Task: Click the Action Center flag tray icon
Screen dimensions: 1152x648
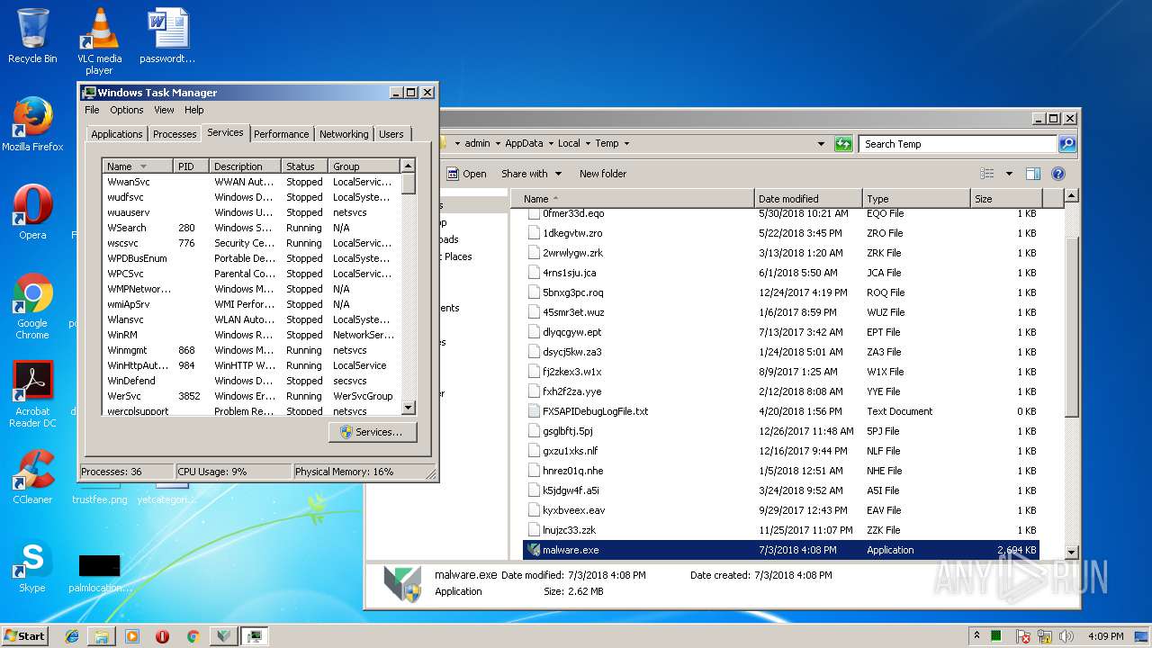Action: (x=1023, y=636)
